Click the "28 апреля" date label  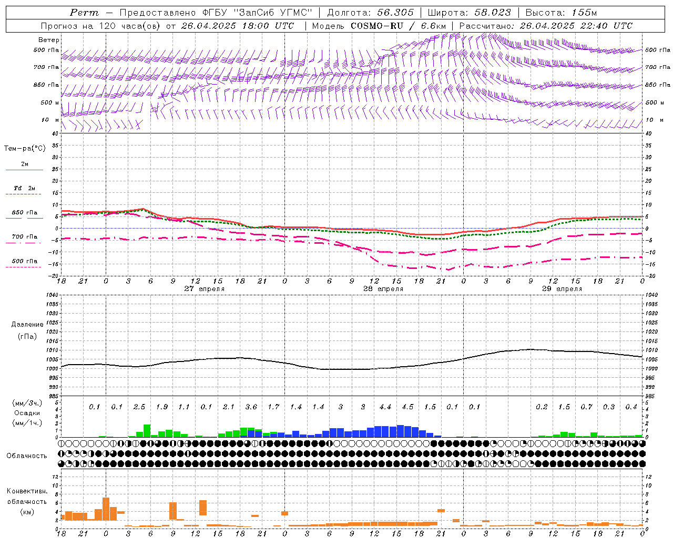[383, 289]
